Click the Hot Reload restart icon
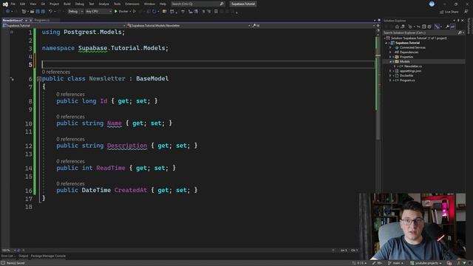The width and height of the screenshot is (473, 266). [154, 12]
